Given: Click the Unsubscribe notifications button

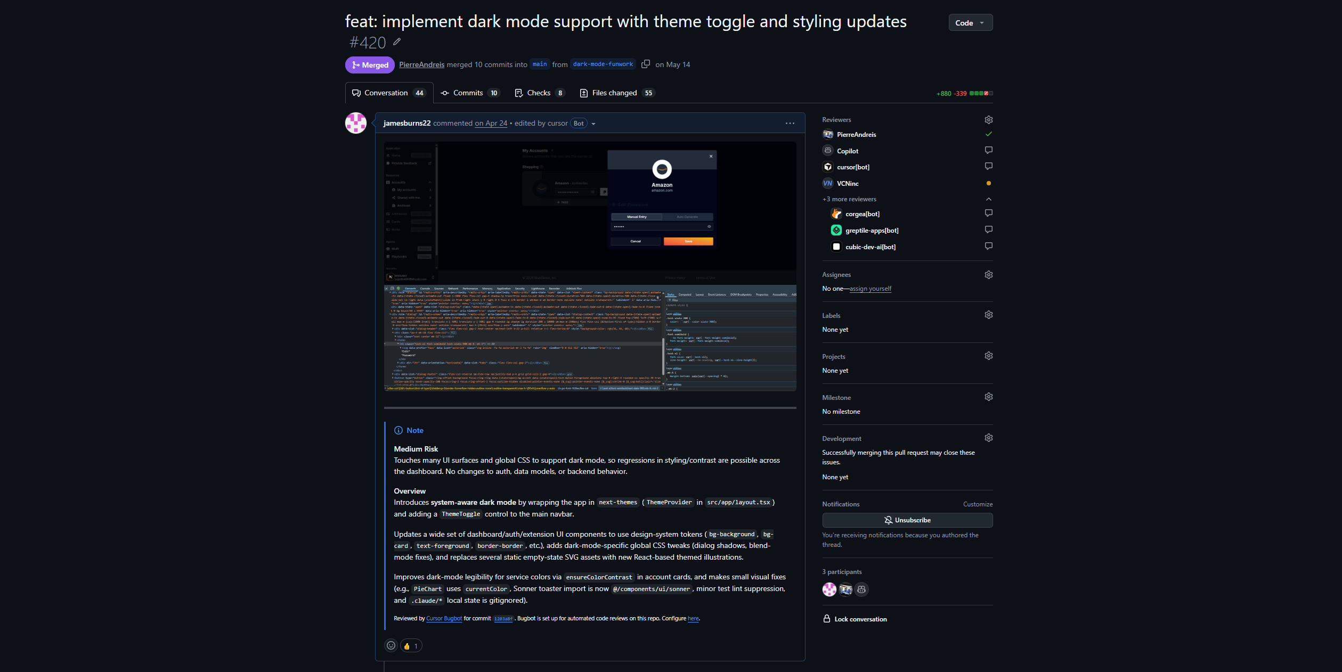Looking at the screenshot, I should [x=907, y=520].
